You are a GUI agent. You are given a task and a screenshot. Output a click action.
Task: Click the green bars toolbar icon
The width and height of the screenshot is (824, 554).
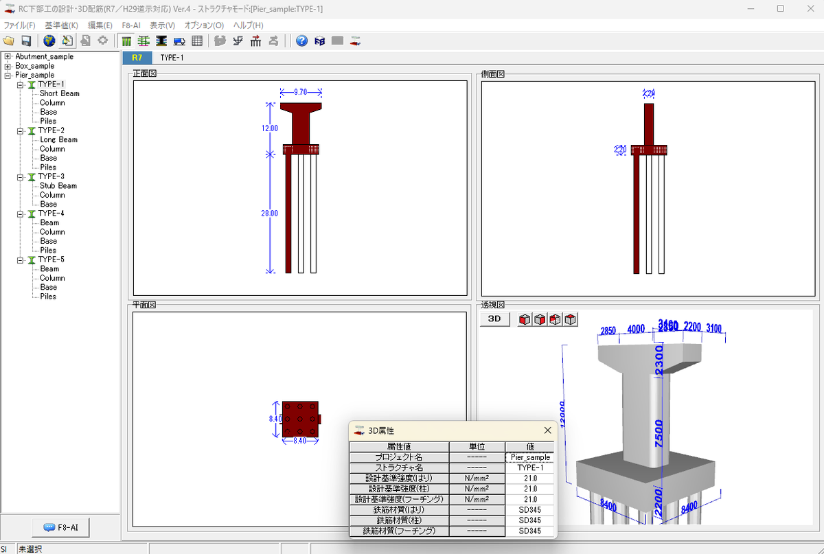126,41
